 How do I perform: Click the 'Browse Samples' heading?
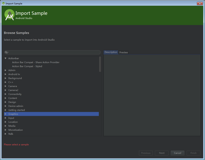click(16, 33)
